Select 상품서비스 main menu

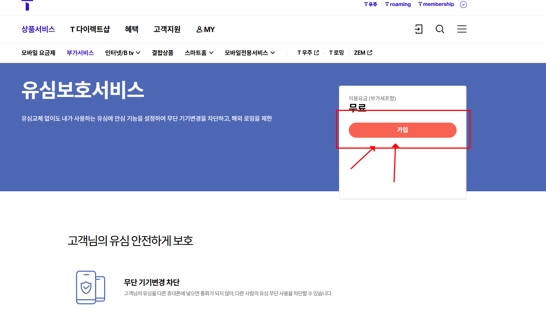[x=38, y=29]
